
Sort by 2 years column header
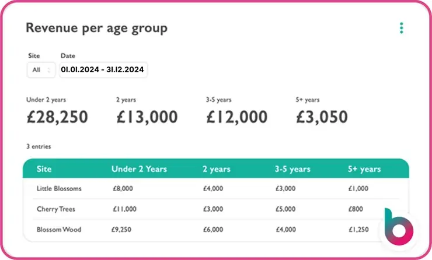215,169
